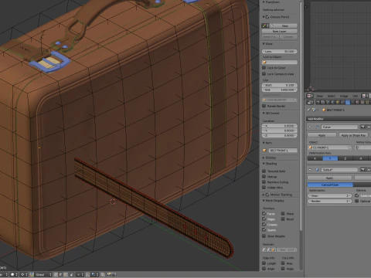Collapse the Shading panel
Image resolution: width=371 pixels, height=278 pixels.
tap(264, 164)
